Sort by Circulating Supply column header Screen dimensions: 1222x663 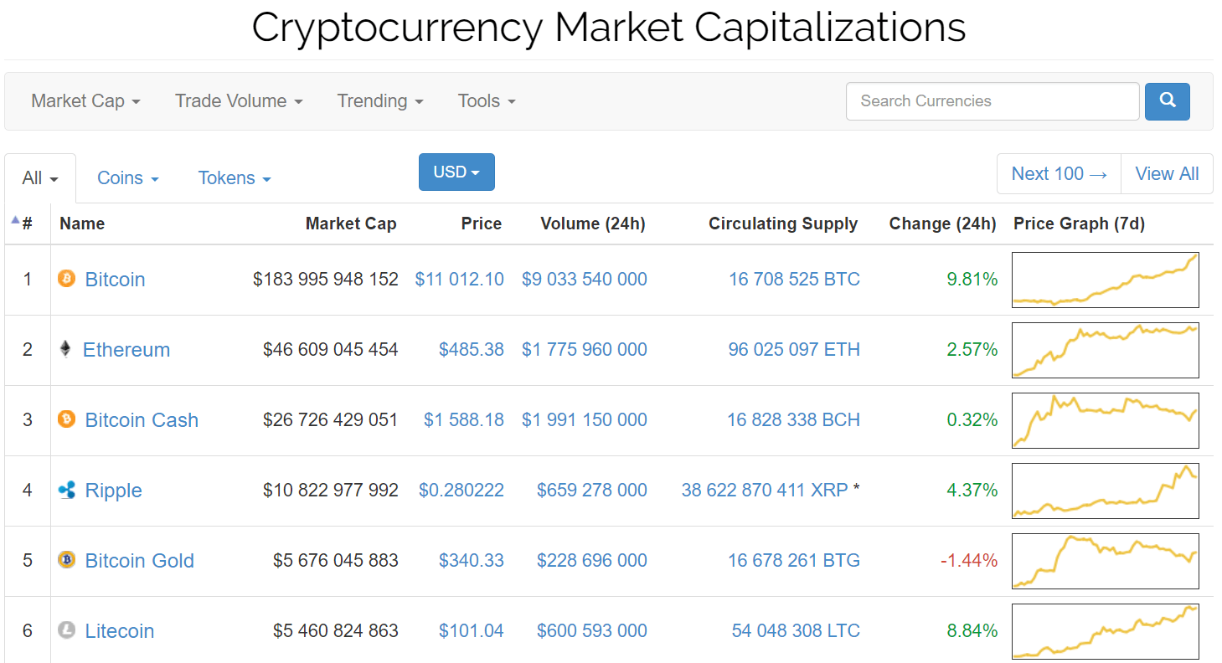783,224
